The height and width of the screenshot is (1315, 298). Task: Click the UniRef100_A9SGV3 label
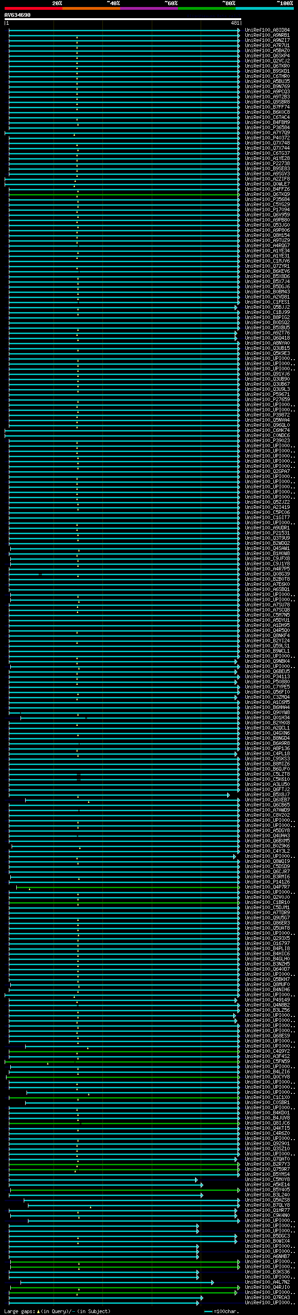[267, 174]
